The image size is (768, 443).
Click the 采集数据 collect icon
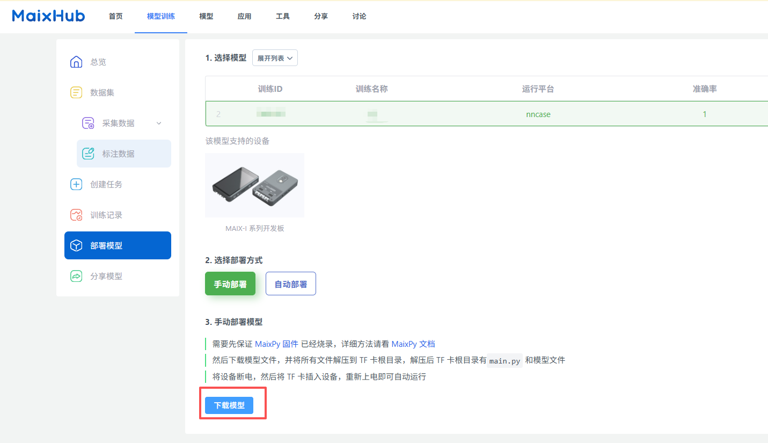(x=88, y=124)
